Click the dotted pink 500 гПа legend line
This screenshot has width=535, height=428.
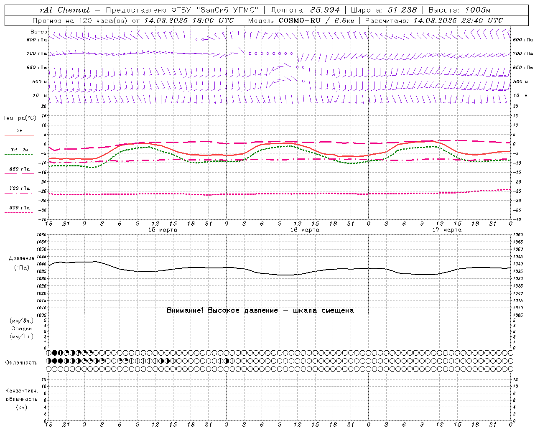(x=18, y=212)
